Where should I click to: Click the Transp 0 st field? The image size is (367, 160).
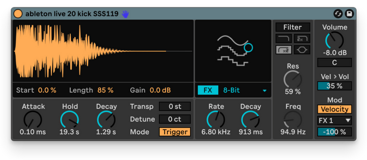pos(175,107)
